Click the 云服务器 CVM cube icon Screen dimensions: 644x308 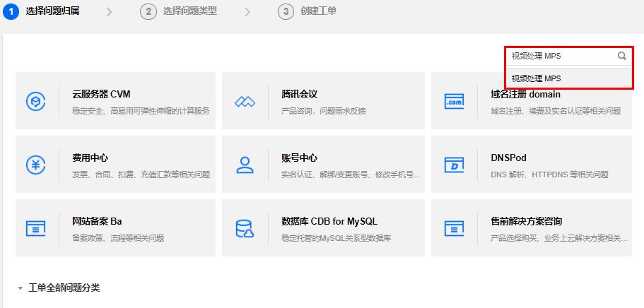pos(35,101)
